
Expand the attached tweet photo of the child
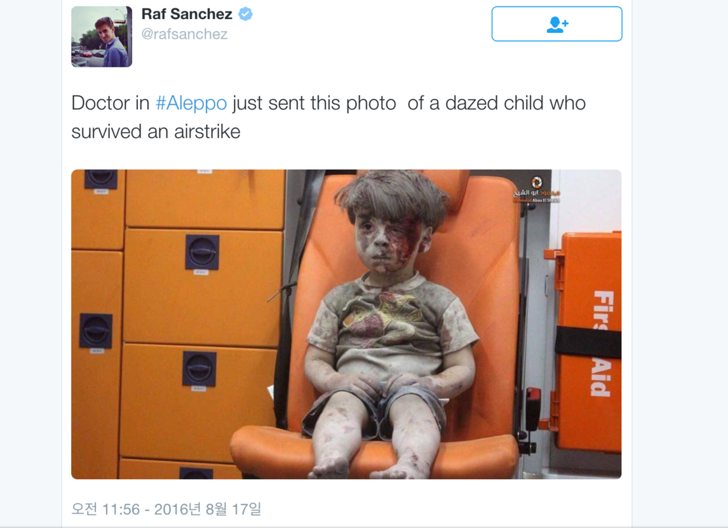(346, 324)
